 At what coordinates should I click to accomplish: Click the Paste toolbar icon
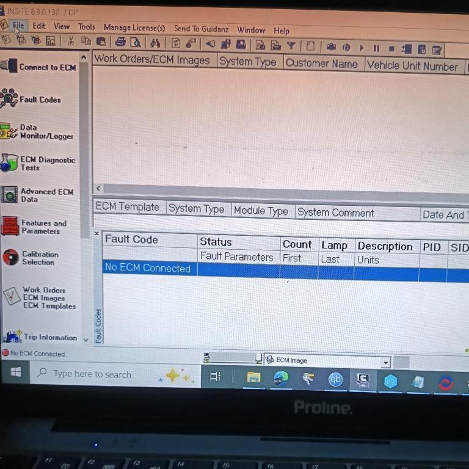point(101,42)
